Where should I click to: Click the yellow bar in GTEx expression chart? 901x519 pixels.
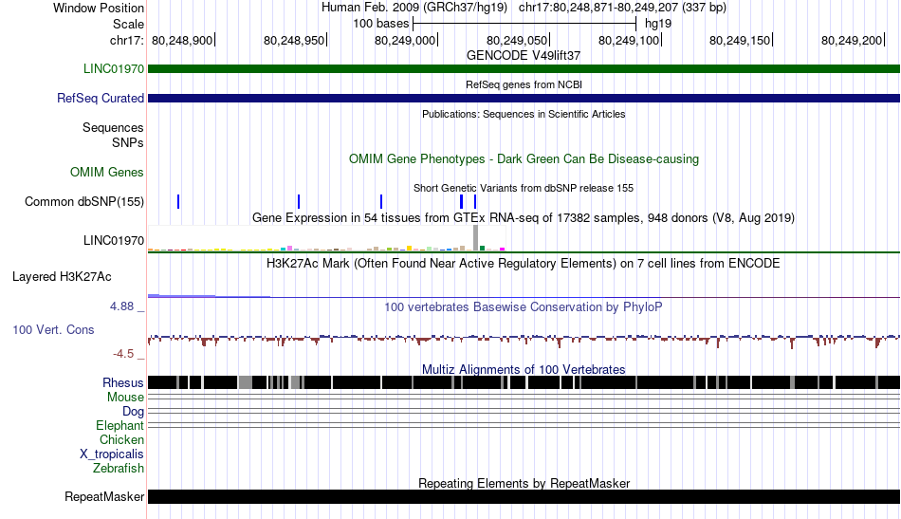(x=409, y=249)
